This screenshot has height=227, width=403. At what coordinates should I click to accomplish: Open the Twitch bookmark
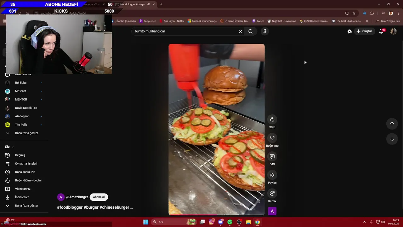tap(258, 21)
